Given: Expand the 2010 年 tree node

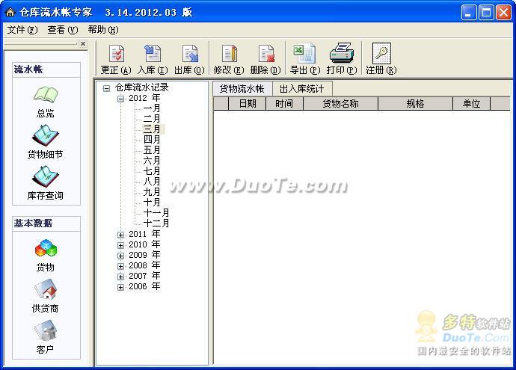Looking at the screenshot, I should pyautogui.click(x=120, y=245).
